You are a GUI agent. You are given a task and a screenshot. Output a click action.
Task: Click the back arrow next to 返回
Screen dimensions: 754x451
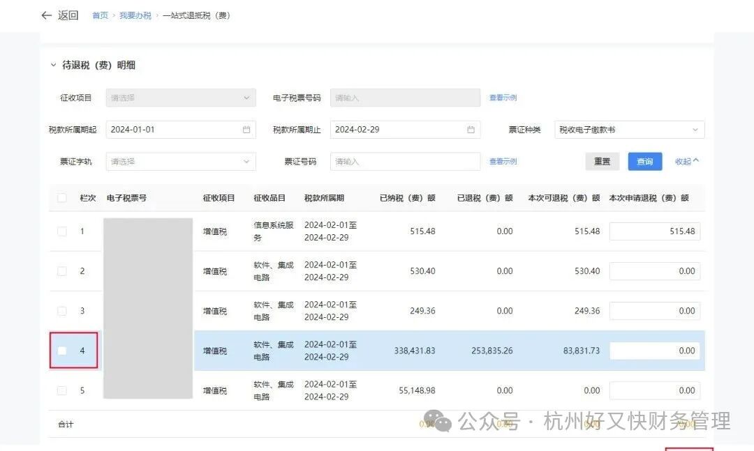pyautogui.click(x=46, y=15)
